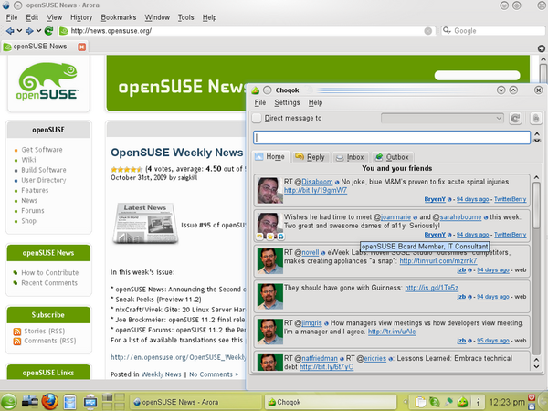Click the Choqok timeline scroll-down arrow
548x411 pixels.
point(536,366)
